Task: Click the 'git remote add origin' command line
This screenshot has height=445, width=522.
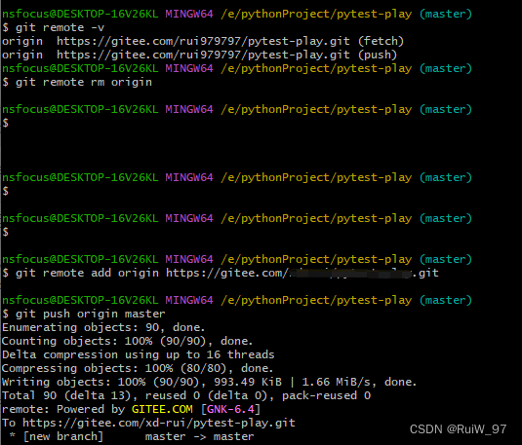Action: coord(221,273)
